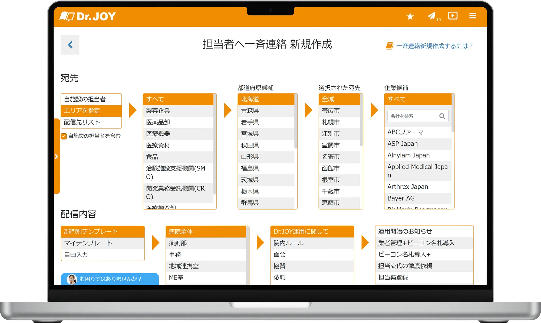Click the support operator avatar icon
Image resolution: width=541 pixels, height=323 pixels.
(x=72, y=279)
